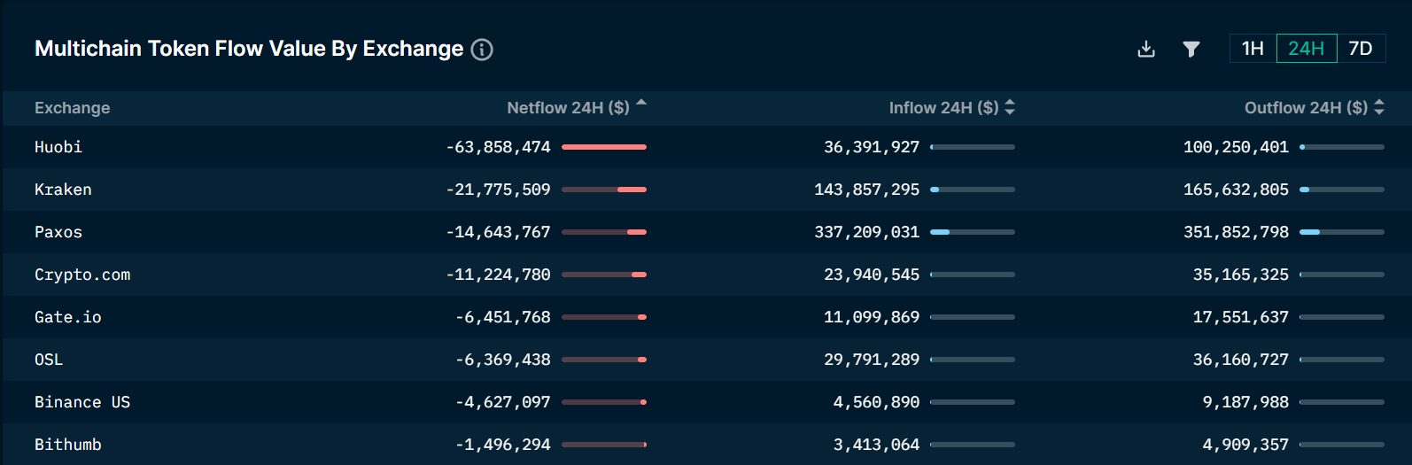
Task: Click OSL inflow value 29,791,289
Action: tap(872, 360)
